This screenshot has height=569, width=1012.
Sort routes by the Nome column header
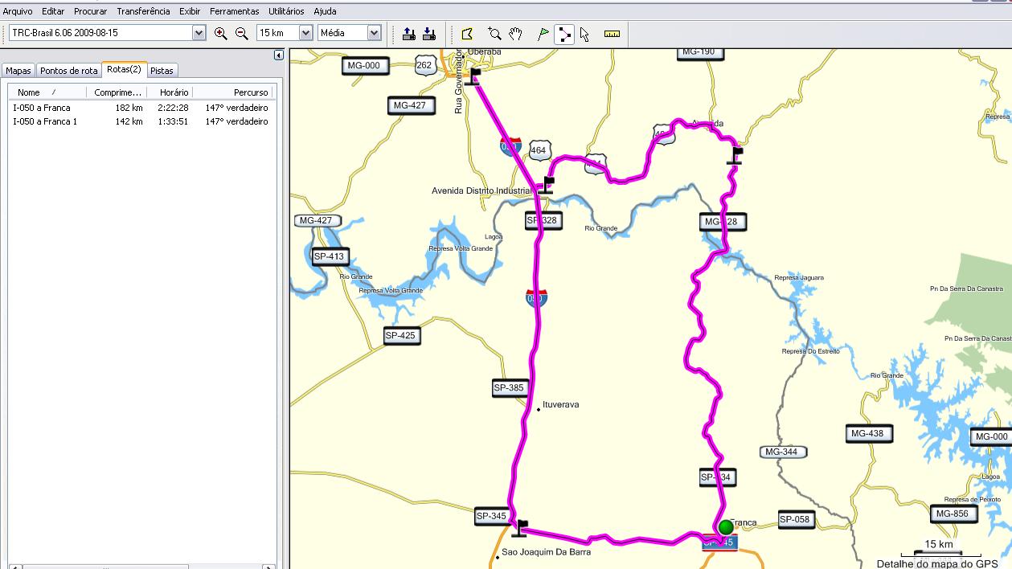(29, 92)
